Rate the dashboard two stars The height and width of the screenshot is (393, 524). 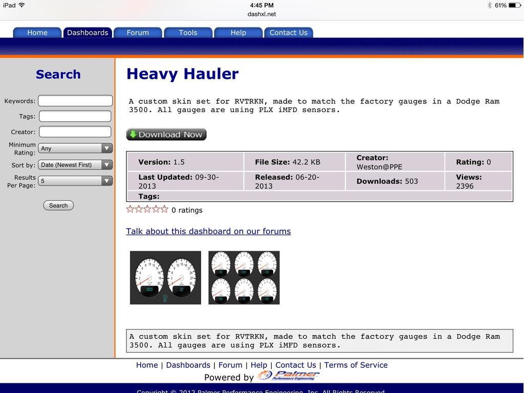[x=139, y=209]
